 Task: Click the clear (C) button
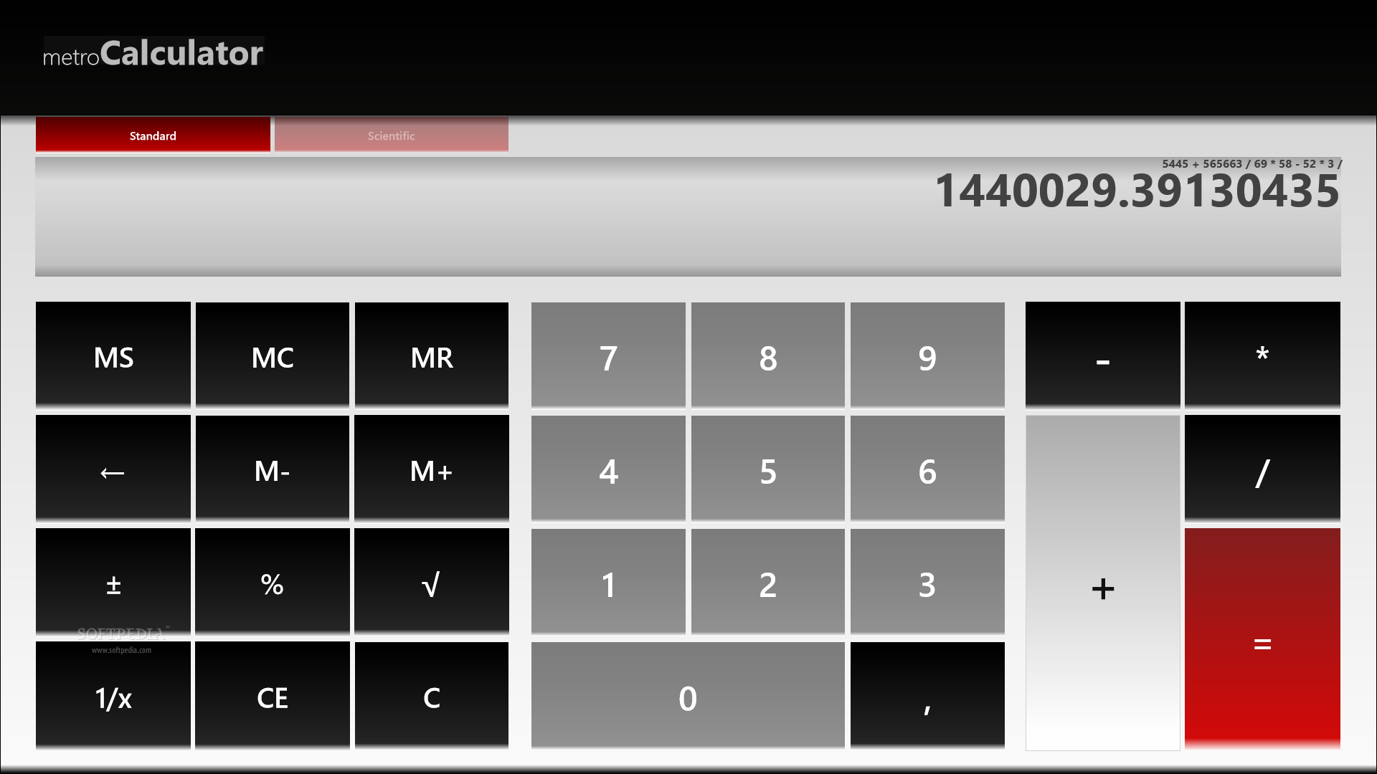(432, 697)
